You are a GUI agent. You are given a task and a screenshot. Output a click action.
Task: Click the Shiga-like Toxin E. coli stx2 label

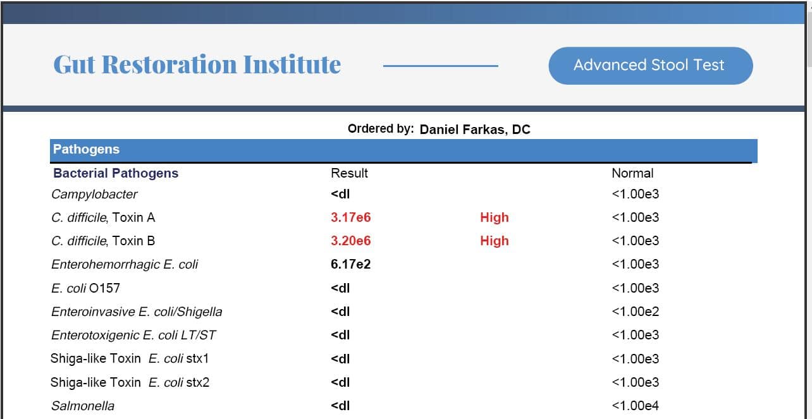pyautogui.click(x=130, y=382)
